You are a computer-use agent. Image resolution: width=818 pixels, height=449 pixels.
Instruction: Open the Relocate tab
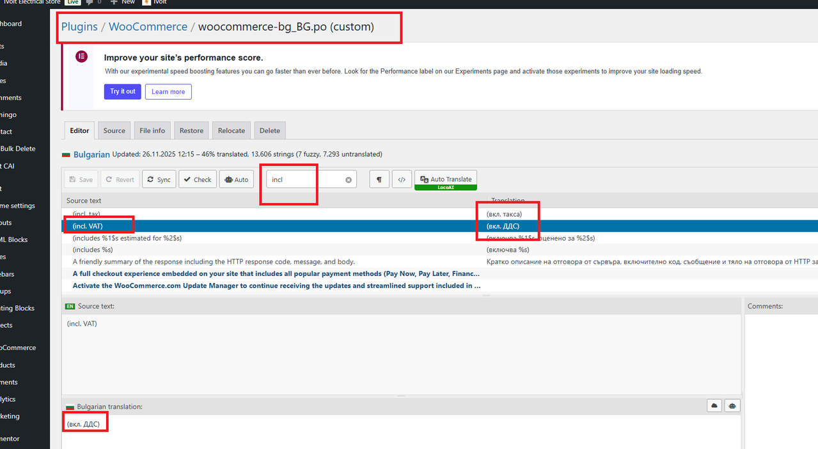232,130
